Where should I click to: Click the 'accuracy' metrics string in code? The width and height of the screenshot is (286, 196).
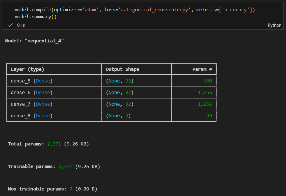(x=236, y=10)
